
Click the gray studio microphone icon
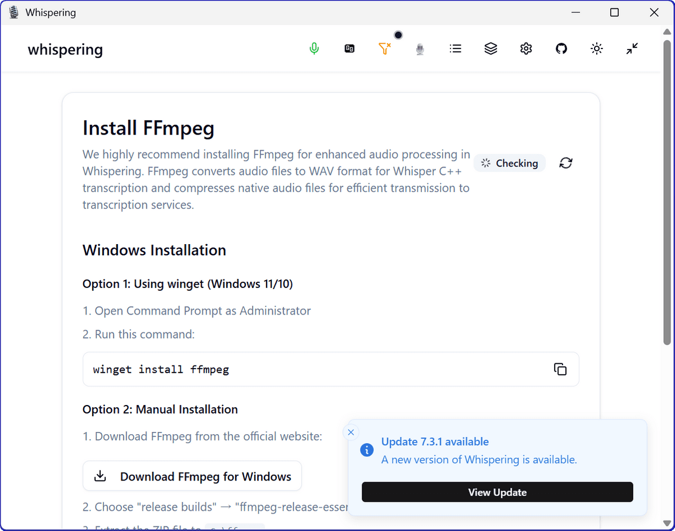coord(420,49)
